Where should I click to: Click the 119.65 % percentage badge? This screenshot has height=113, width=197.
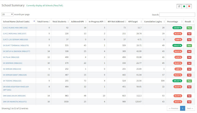pos(177,28)
